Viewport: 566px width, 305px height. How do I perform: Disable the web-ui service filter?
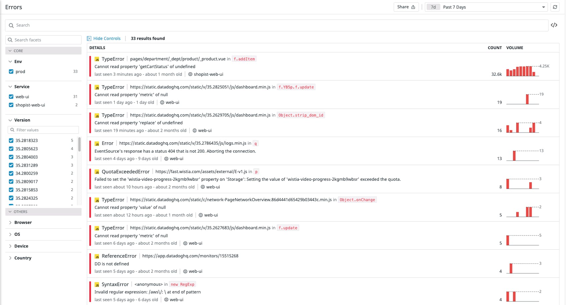click(11, 96)
